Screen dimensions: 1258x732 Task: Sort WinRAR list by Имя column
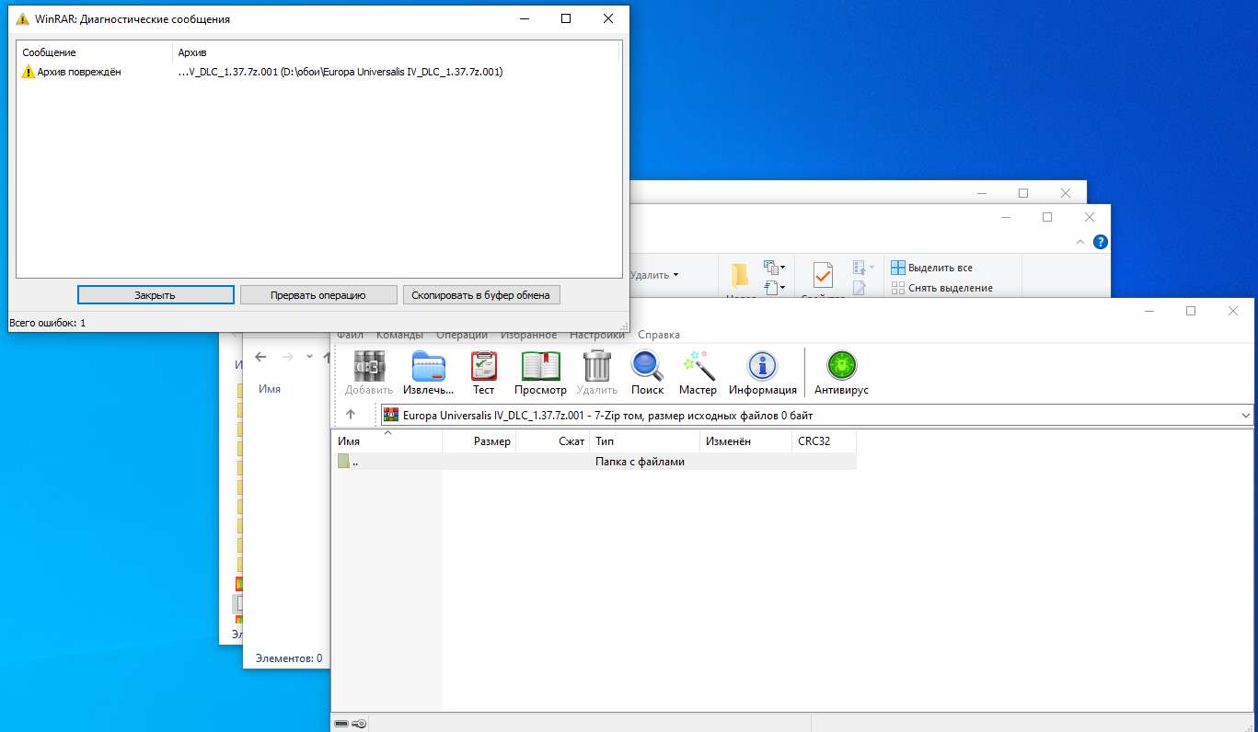387,441
